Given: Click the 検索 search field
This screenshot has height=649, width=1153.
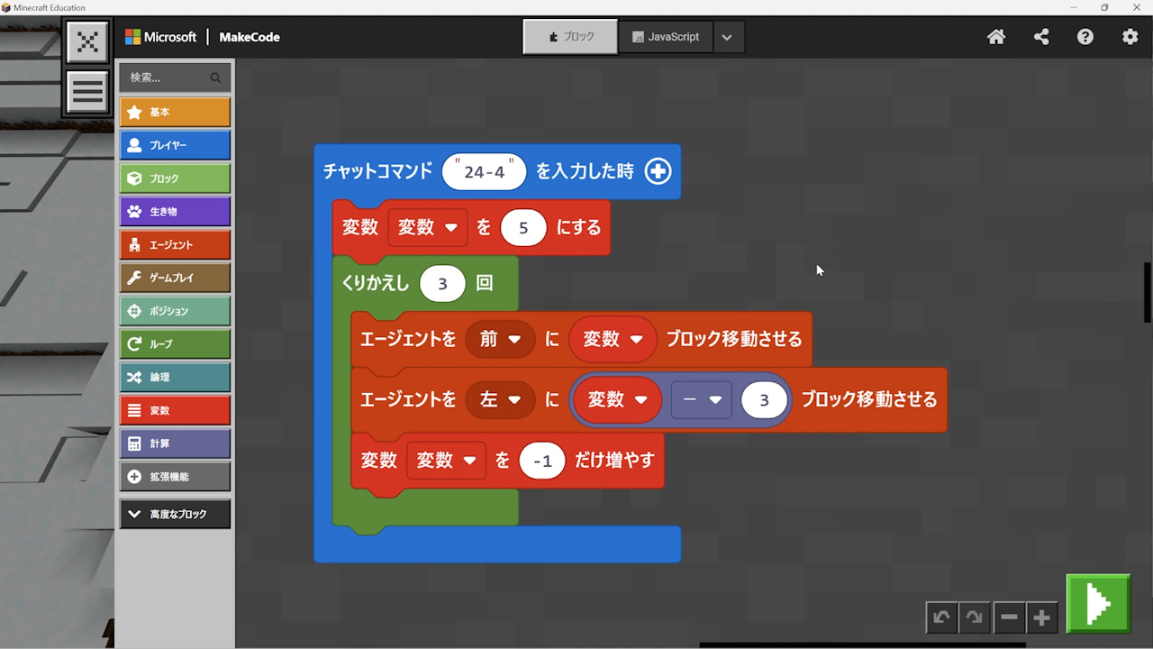Looking at the screenshot, I should coord(168,78).
